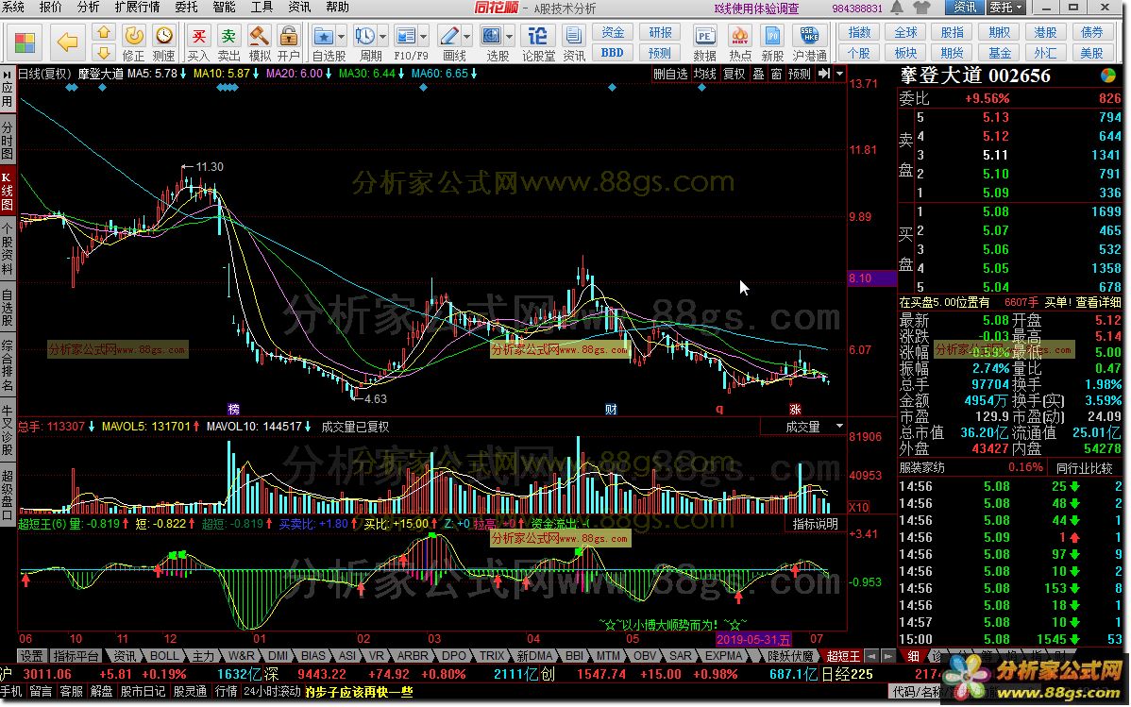
Task: Toggle the chart shift arrow button
Action: (x=824, y=74)
